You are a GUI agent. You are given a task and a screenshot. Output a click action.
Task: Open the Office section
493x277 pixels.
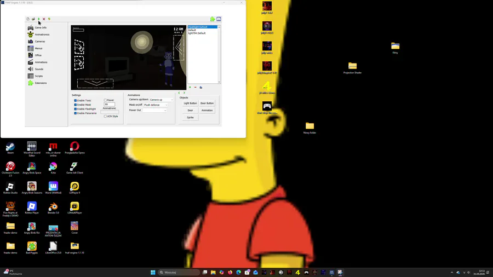(35, 55)
